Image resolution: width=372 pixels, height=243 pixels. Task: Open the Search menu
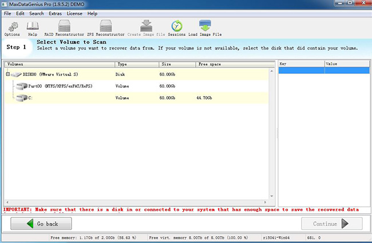point(37,14)
